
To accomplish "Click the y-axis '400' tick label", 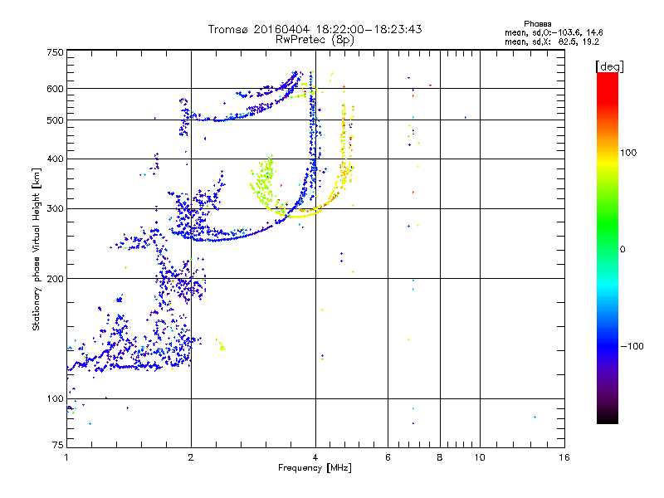I will (x=55, y=159).
